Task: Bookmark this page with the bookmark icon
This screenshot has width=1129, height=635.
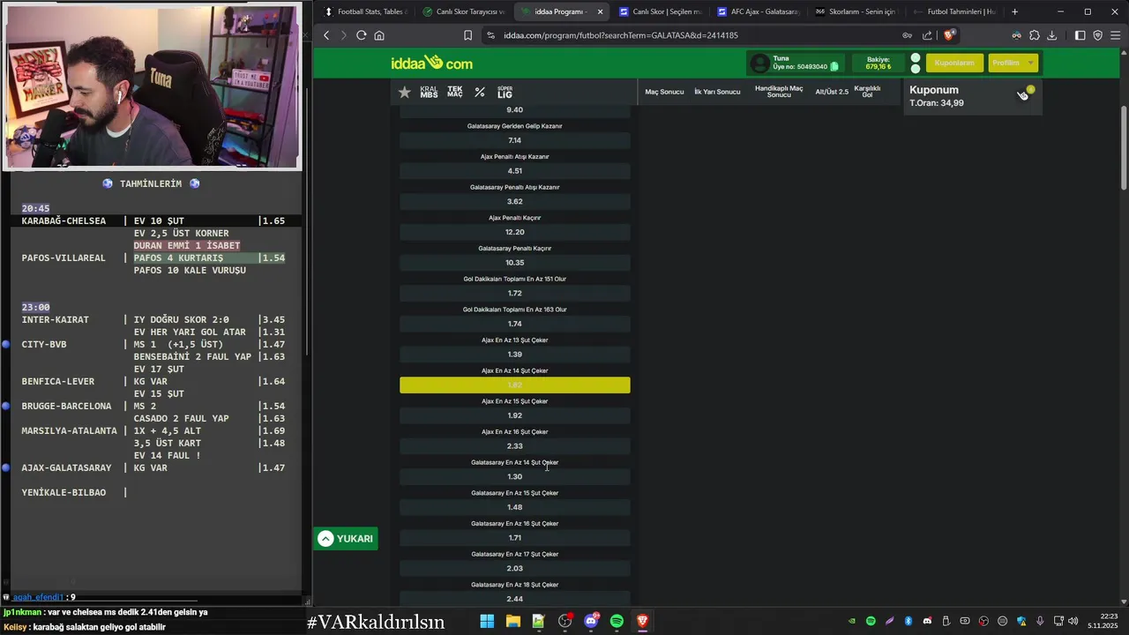Action: [x=468, y=35]
